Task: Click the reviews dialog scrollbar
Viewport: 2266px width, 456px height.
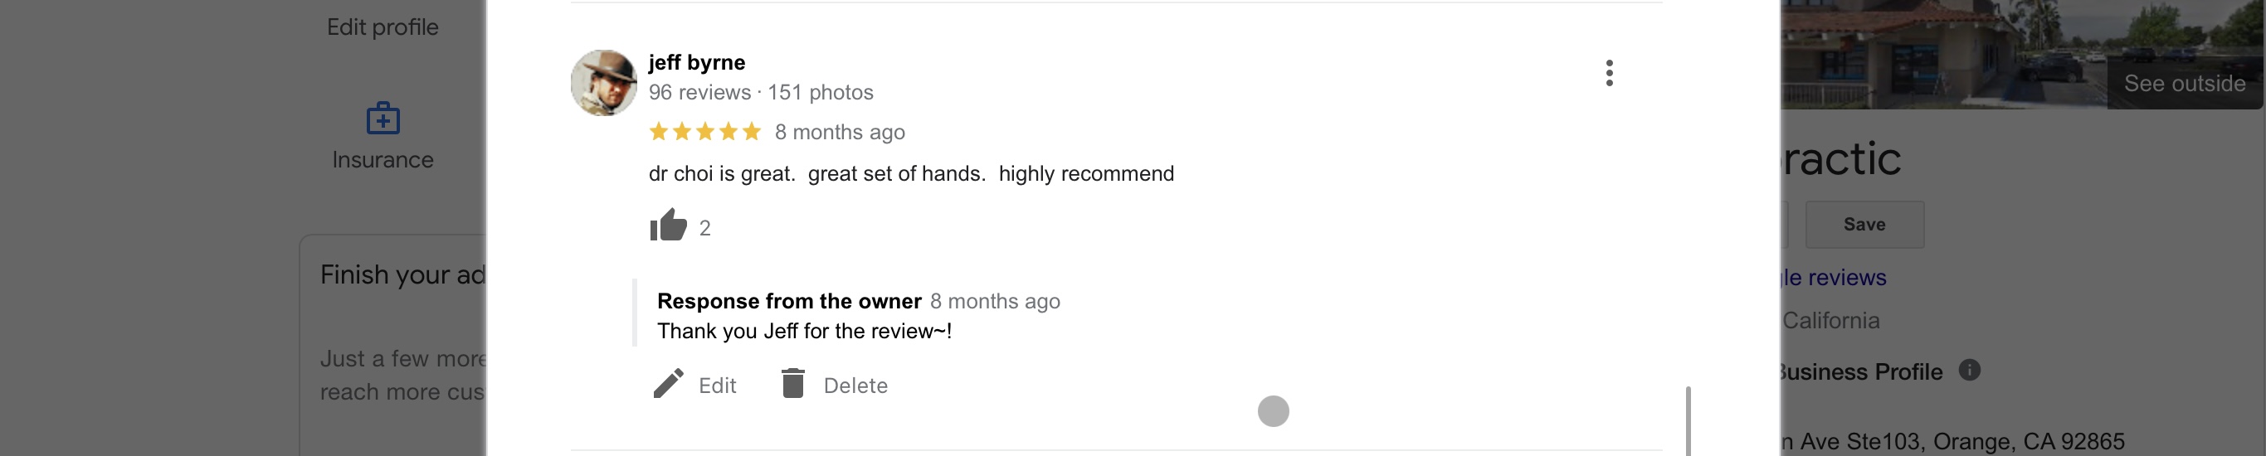Action: pyautogui.click(x=1688, y=420)
